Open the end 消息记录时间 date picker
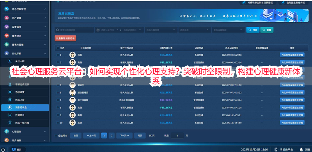This screenshot has height=152, width=312. point(132,30)
